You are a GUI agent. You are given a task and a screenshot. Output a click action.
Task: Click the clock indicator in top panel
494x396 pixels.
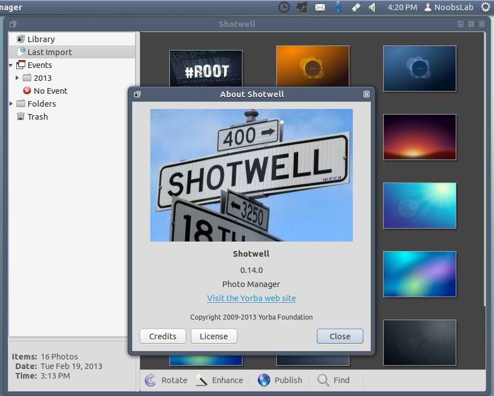[284, 7]
